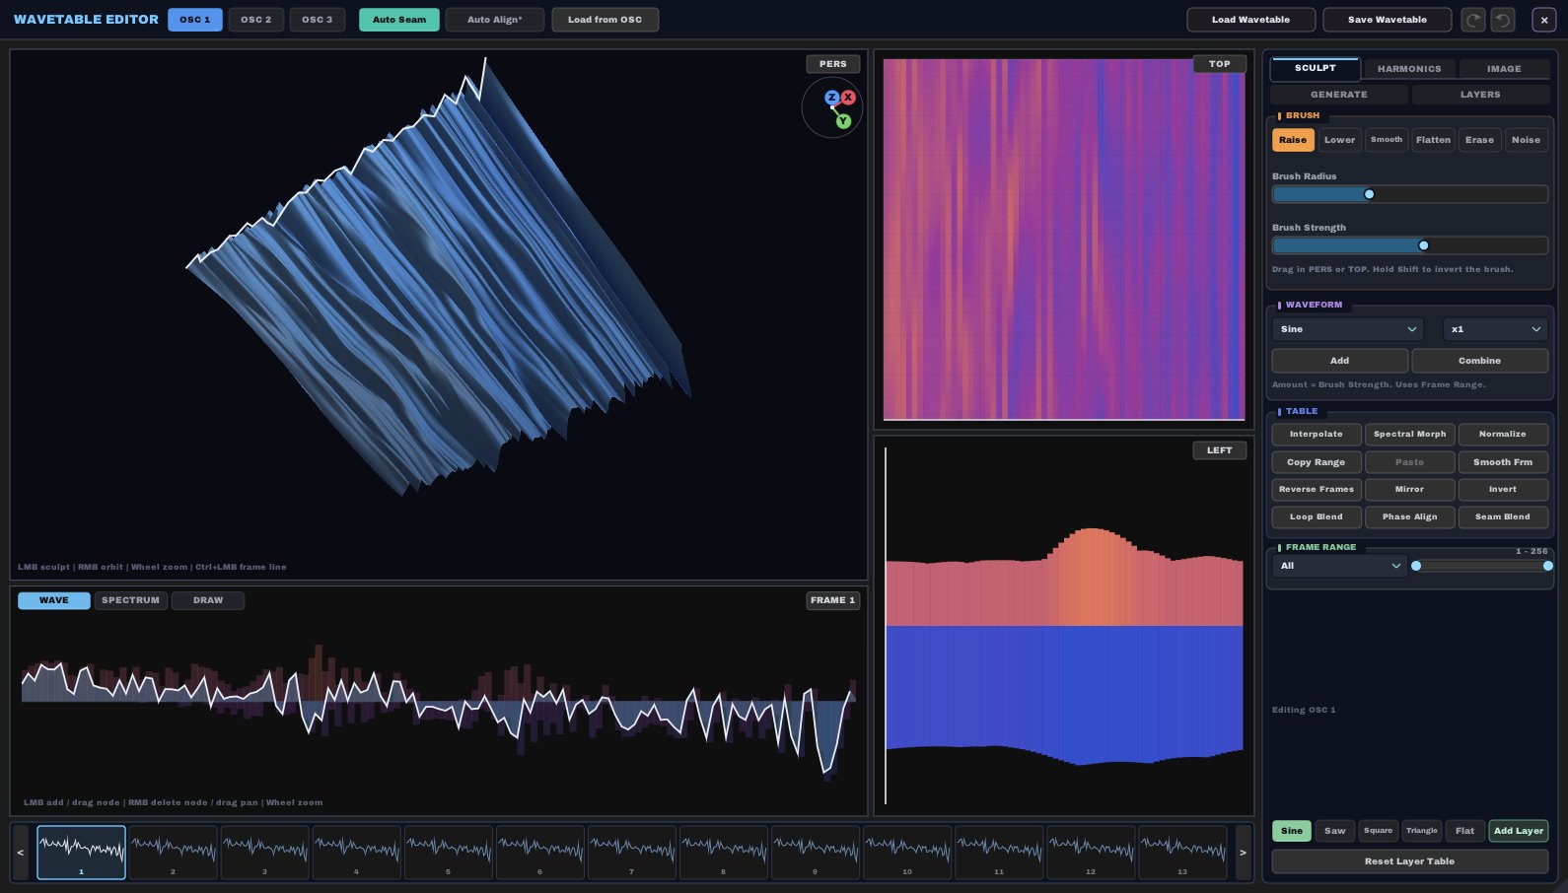Choose the Flatten brush mode
This screenshot has width=1568, height=893.
[1433, 140]
